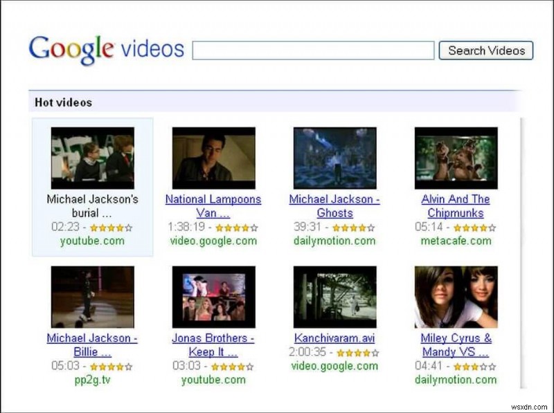Open the Kanchivaram.avi video thumbnail
This screenshot has height=413, width=554.
(x=335, y=297)
